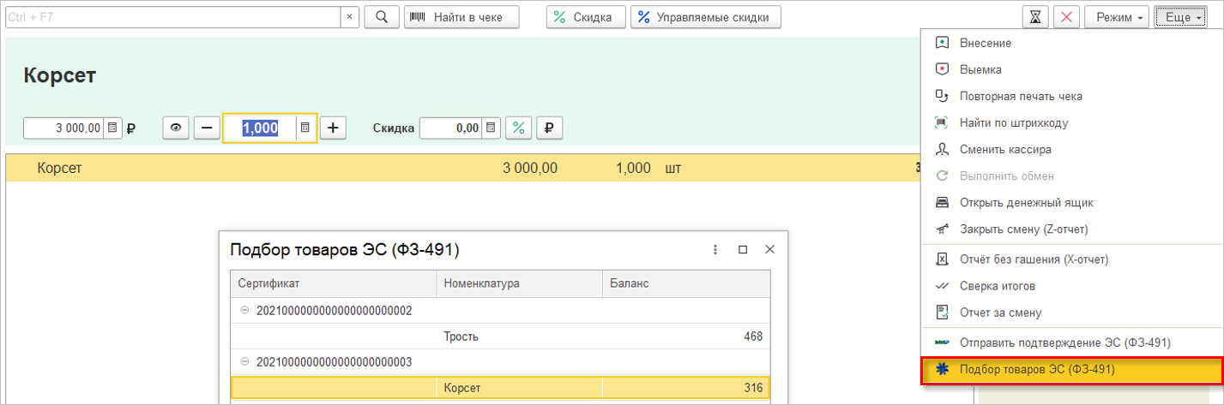Click the minus button to decrease quantity

click(x=207, y=128)
